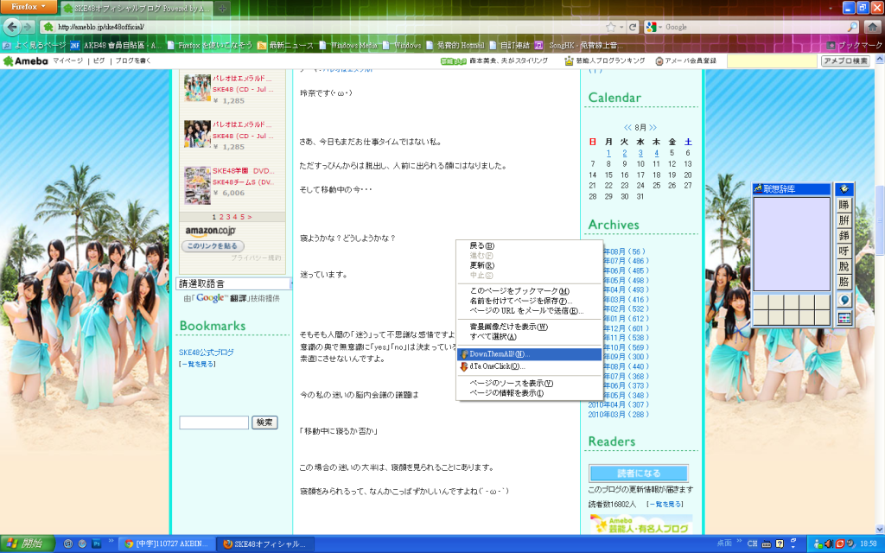Screen dimensions: 885x553
Task: Click the blue balloon icon in IME panel
Action: [x=844, y=300]
